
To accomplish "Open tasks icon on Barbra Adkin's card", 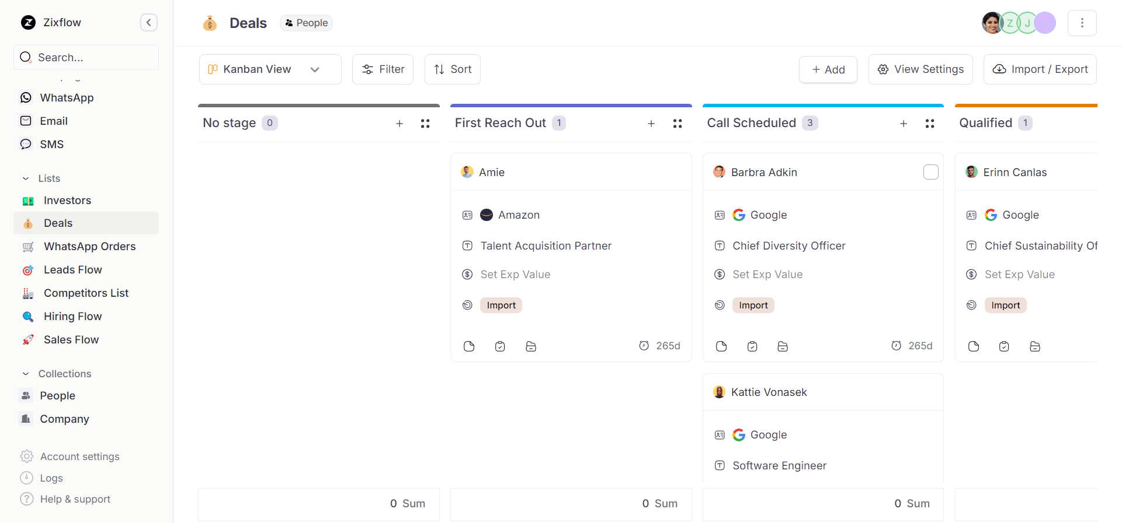I will (x=752, y=346).
